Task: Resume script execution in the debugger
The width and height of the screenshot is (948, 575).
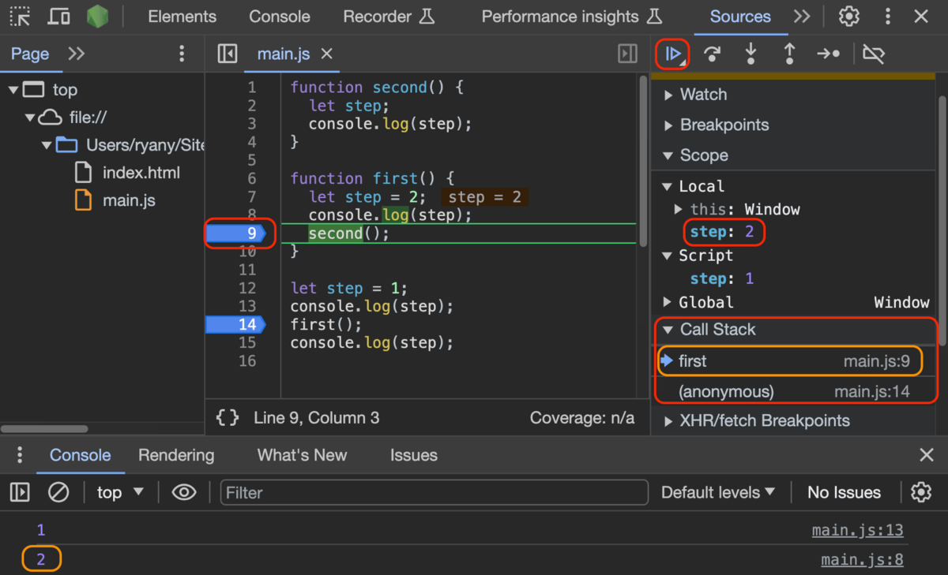Action: coord(672,54)
